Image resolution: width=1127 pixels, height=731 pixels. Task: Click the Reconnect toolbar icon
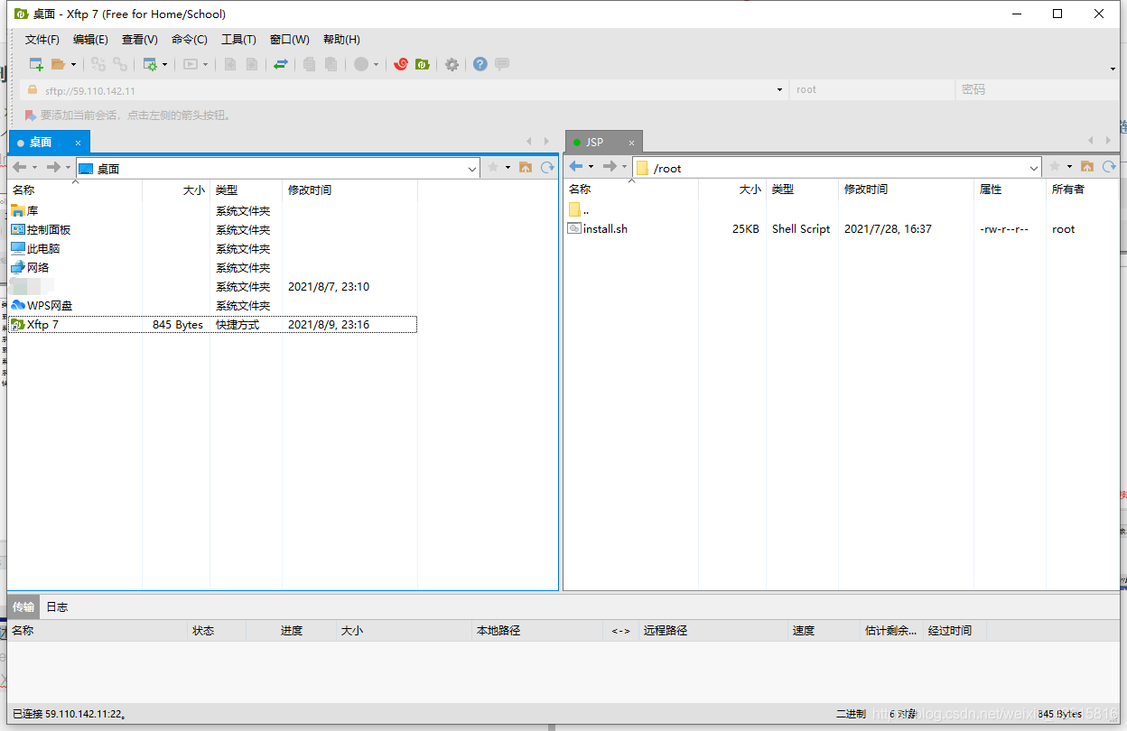point(98,64)
